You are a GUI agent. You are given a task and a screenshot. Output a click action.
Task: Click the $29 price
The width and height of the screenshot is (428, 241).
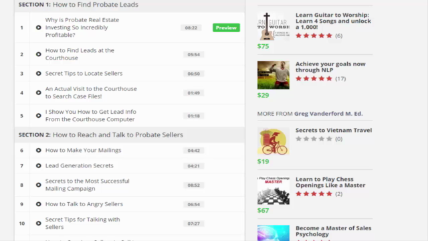263,95
